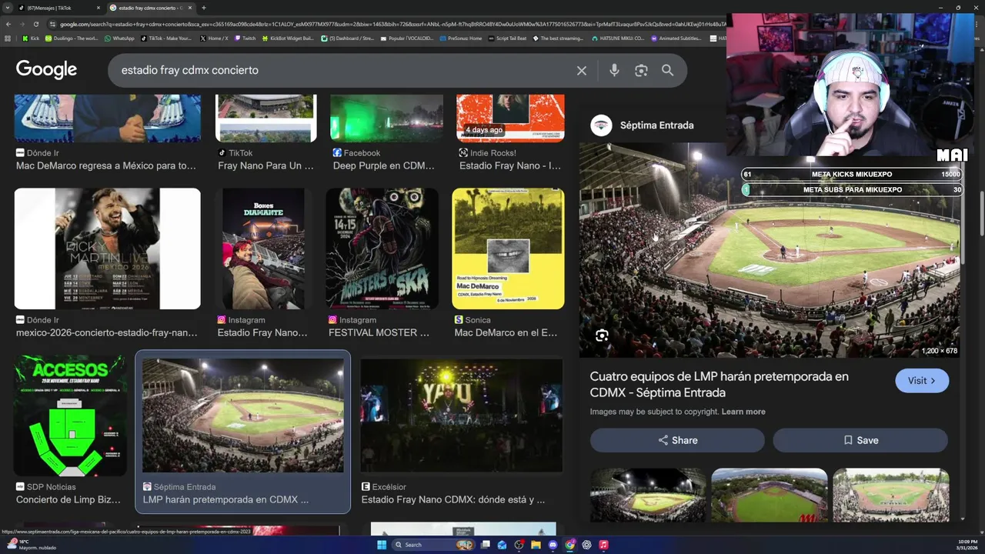
Task: Open the Script Tail Beat bookmark
Action: tap(508, 38)
